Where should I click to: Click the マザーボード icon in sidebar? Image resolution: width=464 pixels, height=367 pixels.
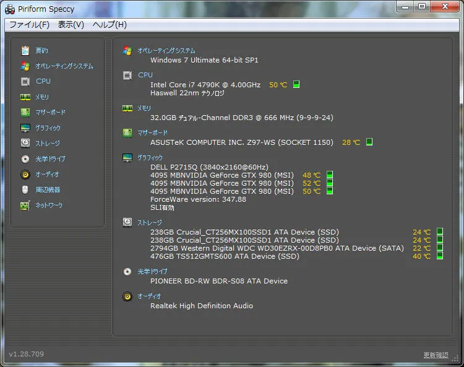25,113
